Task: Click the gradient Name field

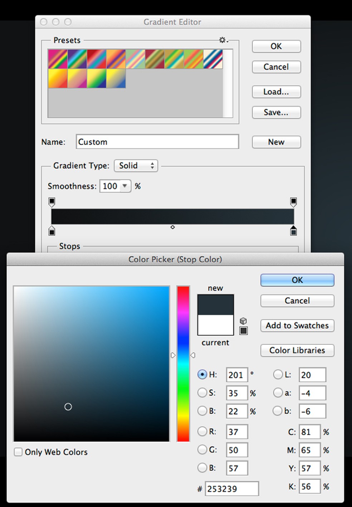Action: pos(157,142)
